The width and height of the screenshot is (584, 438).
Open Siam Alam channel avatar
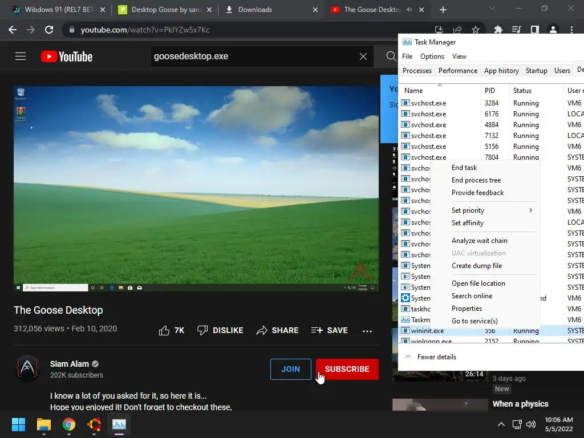point(27,369)
